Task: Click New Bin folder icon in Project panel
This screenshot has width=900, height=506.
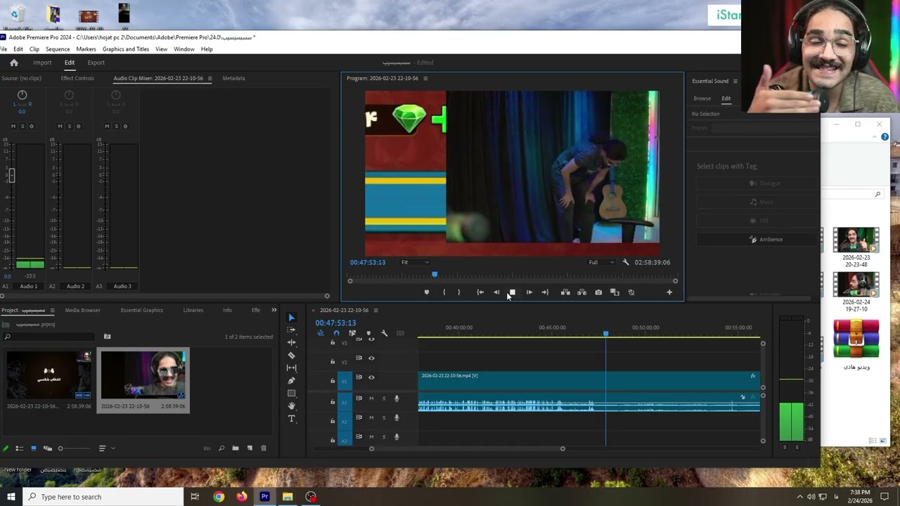Action: 236,448
